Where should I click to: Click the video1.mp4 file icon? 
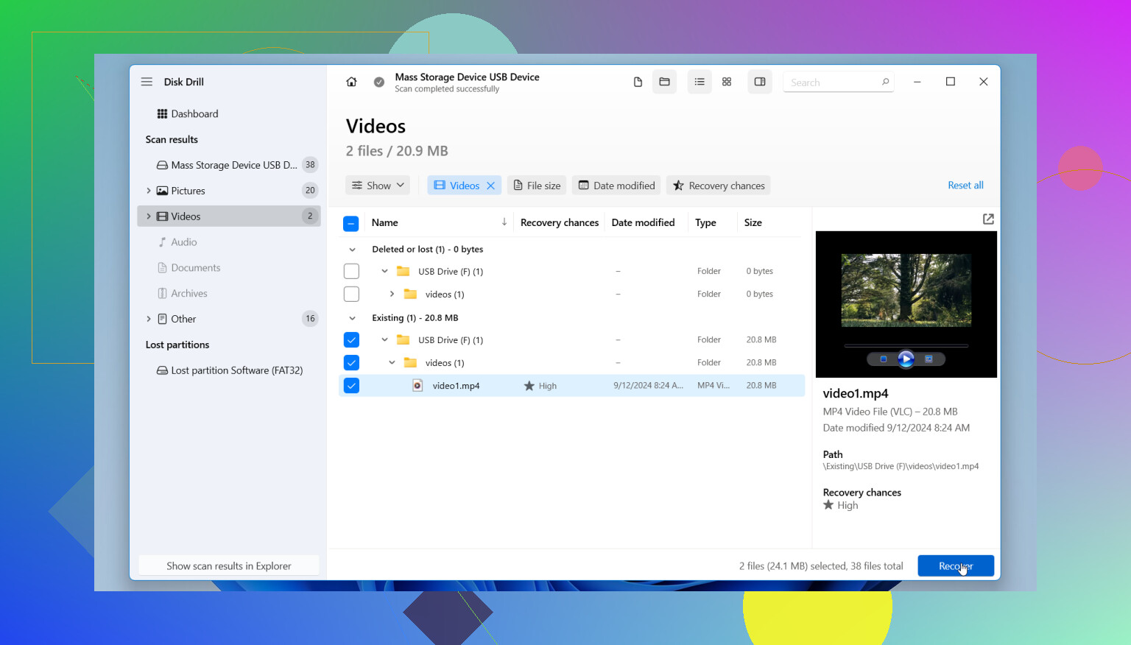click(417, 385)
